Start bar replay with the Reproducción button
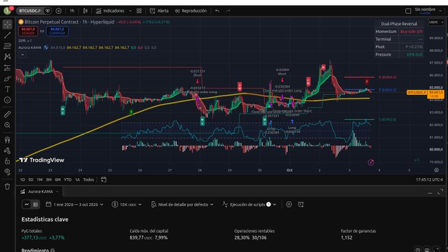448x252 pixels. click(x=191, y=11)
